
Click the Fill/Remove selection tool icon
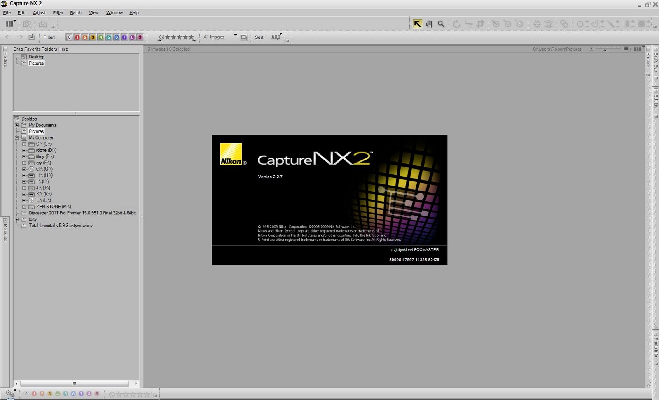[x=641, y=24]
